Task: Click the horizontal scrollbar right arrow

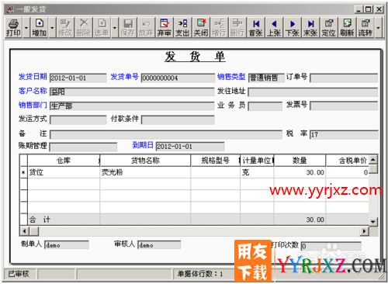Action: tap(365, 230)
